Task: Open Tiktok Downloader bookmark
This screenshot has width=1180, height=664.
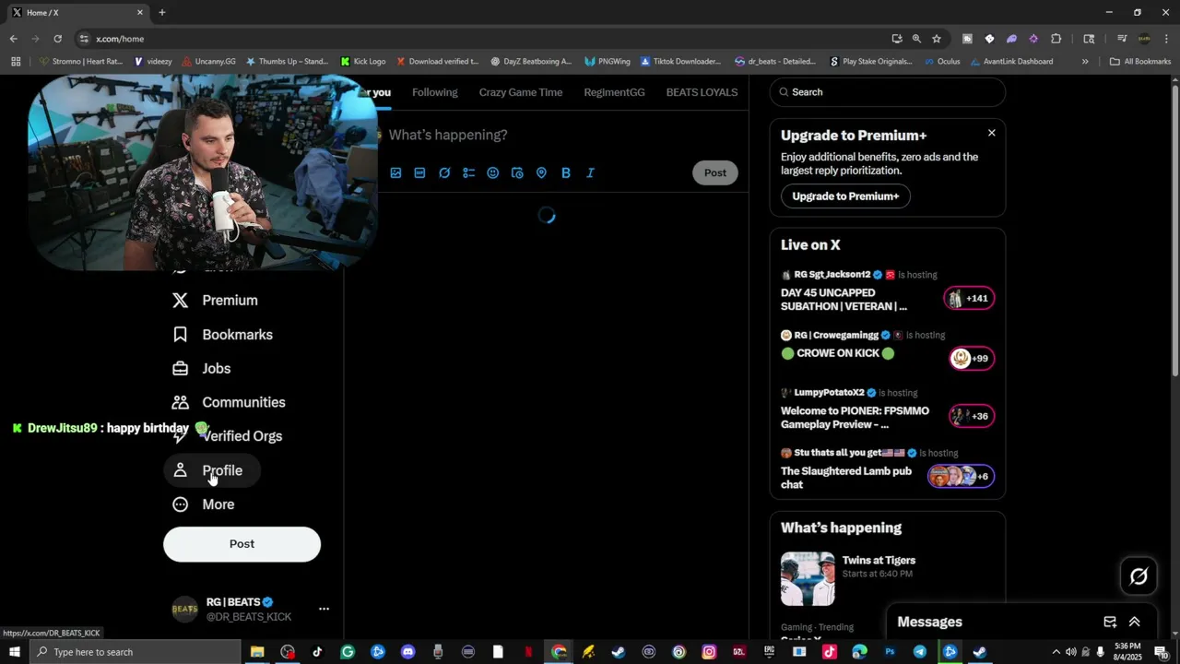Action: click(x=680, y=62)
